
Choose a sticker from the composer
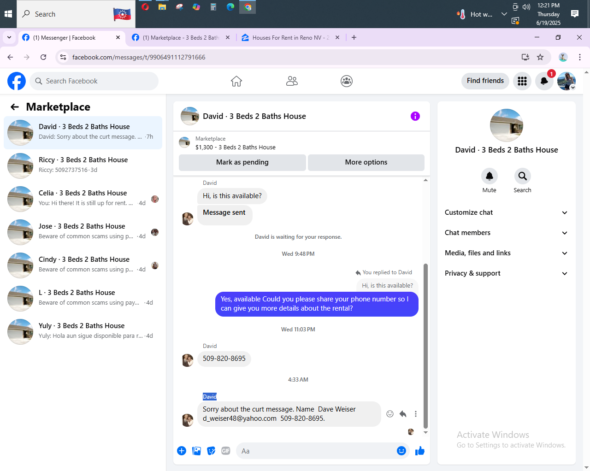point(211,451)
